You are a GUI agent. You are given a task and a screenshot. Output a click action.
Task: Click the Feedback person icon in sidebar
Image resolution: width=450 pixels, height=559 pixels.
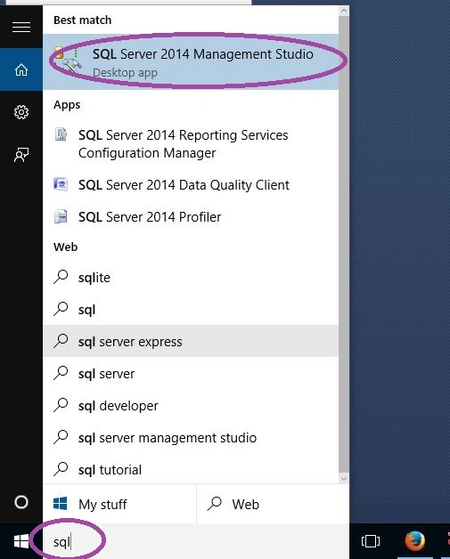(21, 155)
